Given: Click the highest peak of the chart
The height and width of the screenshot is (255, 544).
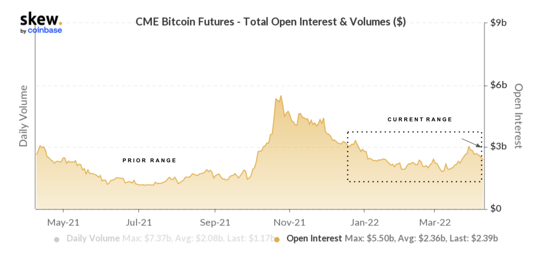Looking at the screenshot, I should [x=280, y=96].
